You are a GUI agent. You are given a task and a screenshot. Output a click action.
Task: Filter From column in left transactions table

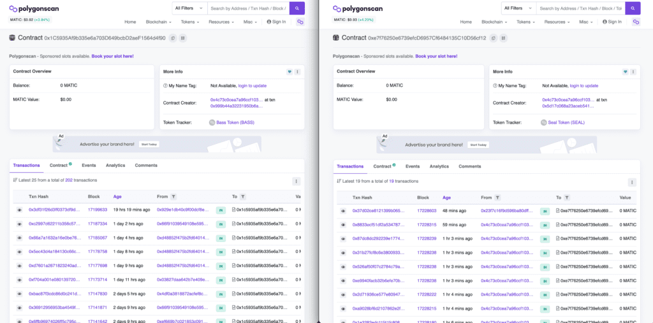173,196
